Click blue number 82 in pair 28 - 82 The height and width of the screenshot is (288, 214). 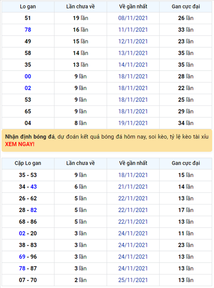[33, 210]
